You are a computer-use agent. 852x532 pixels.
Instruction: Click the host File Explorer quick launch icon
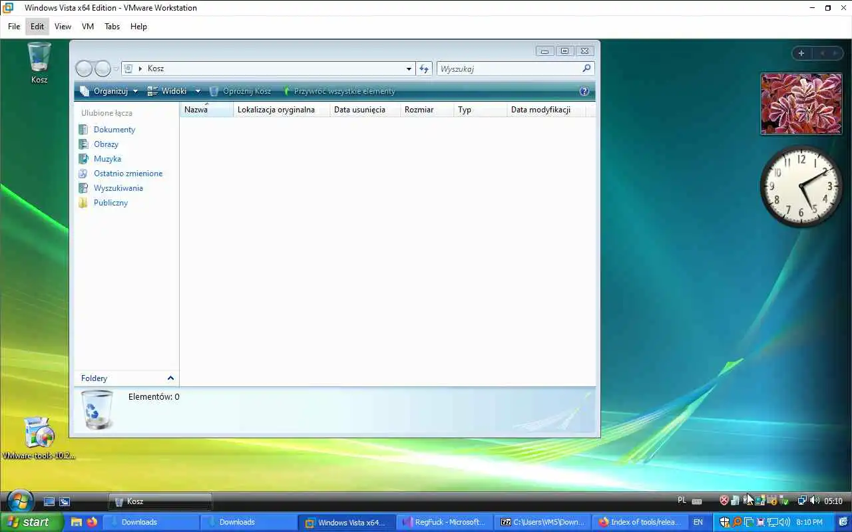[77, 522]
